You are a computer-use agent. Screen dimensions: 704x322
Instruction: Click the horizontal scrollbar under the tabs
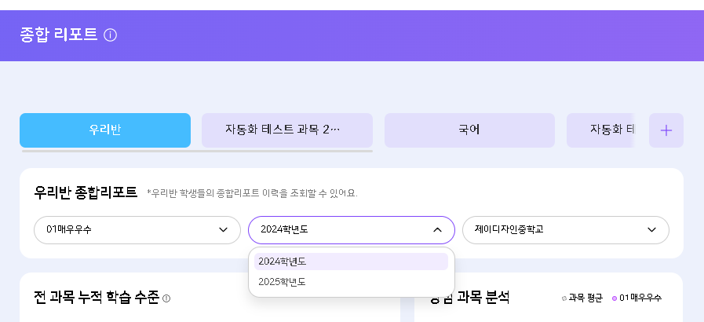coord(196,151)
